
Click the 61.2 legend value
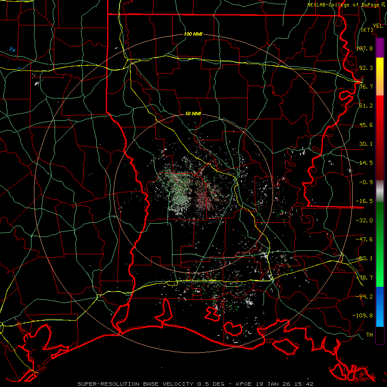(366, 106)
